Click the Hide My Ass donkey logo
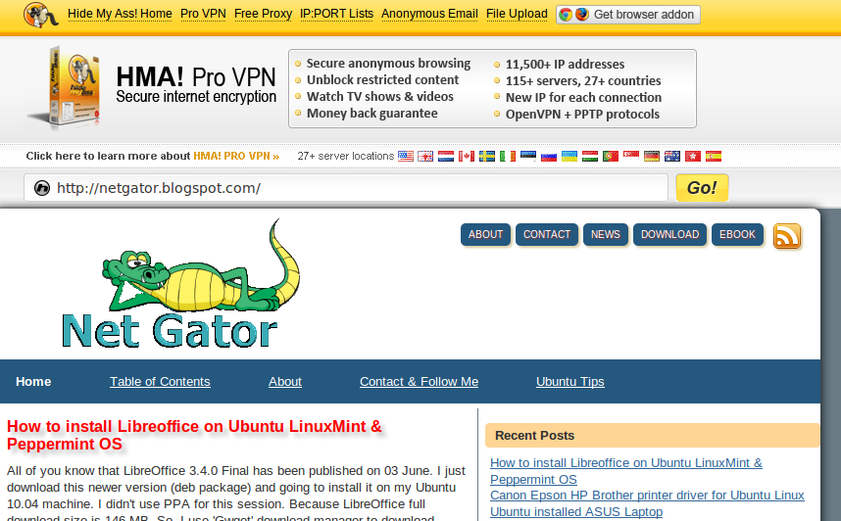 (41, 15)
